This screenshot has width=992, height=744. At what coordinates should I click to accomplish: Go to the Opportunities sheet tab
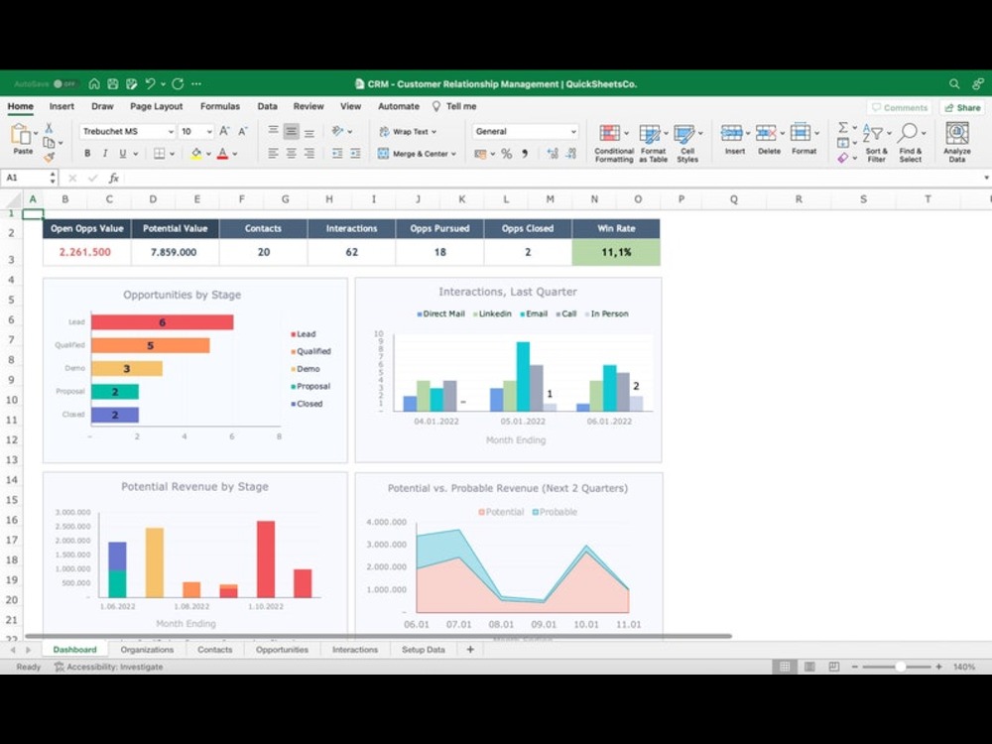[x=282, y=649]
